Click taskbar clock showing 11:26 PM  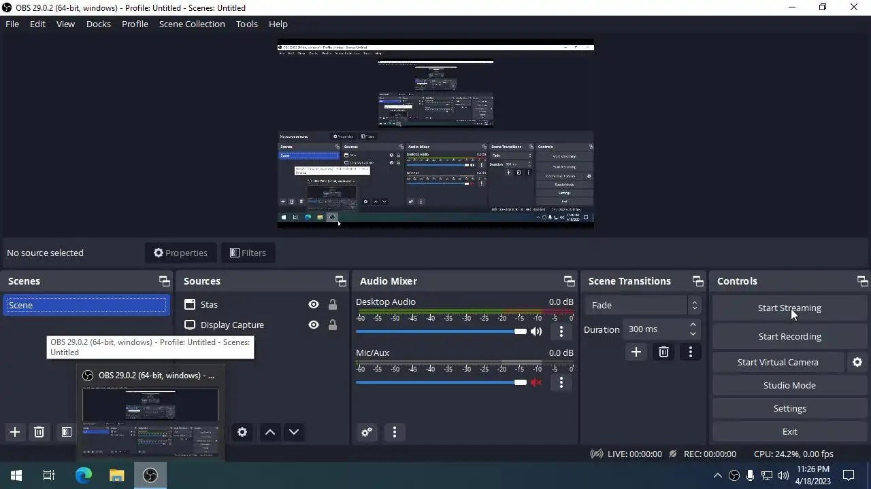pos(813,475)
